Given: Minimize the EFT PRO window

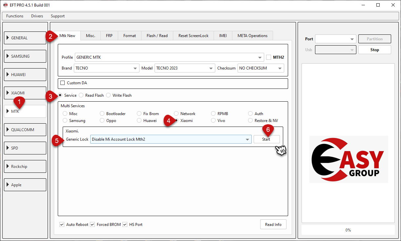Looking at the screenshot, I should (363, 5).
